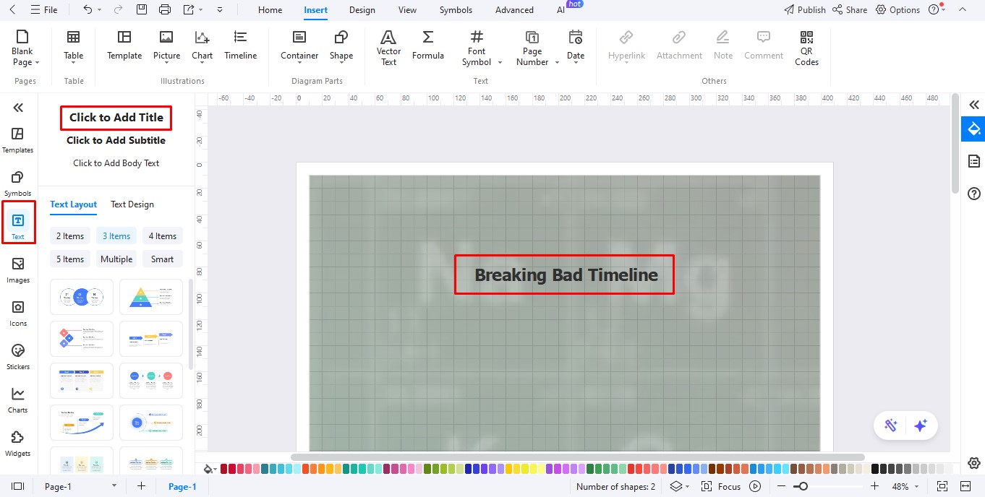
Task: Click the Undo arrow
Action: (x=88, y=9)
